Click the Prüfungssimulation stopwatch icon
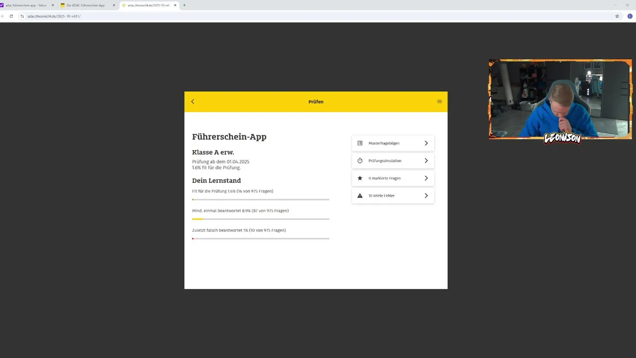This screenshot has height=358, width=636. tap(360, 161)
